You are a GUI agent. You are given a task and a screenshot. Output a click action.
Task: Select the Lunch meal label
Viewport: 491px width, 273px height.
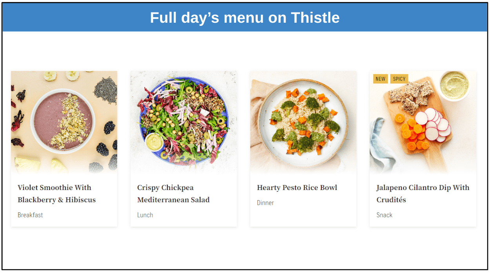145,215
